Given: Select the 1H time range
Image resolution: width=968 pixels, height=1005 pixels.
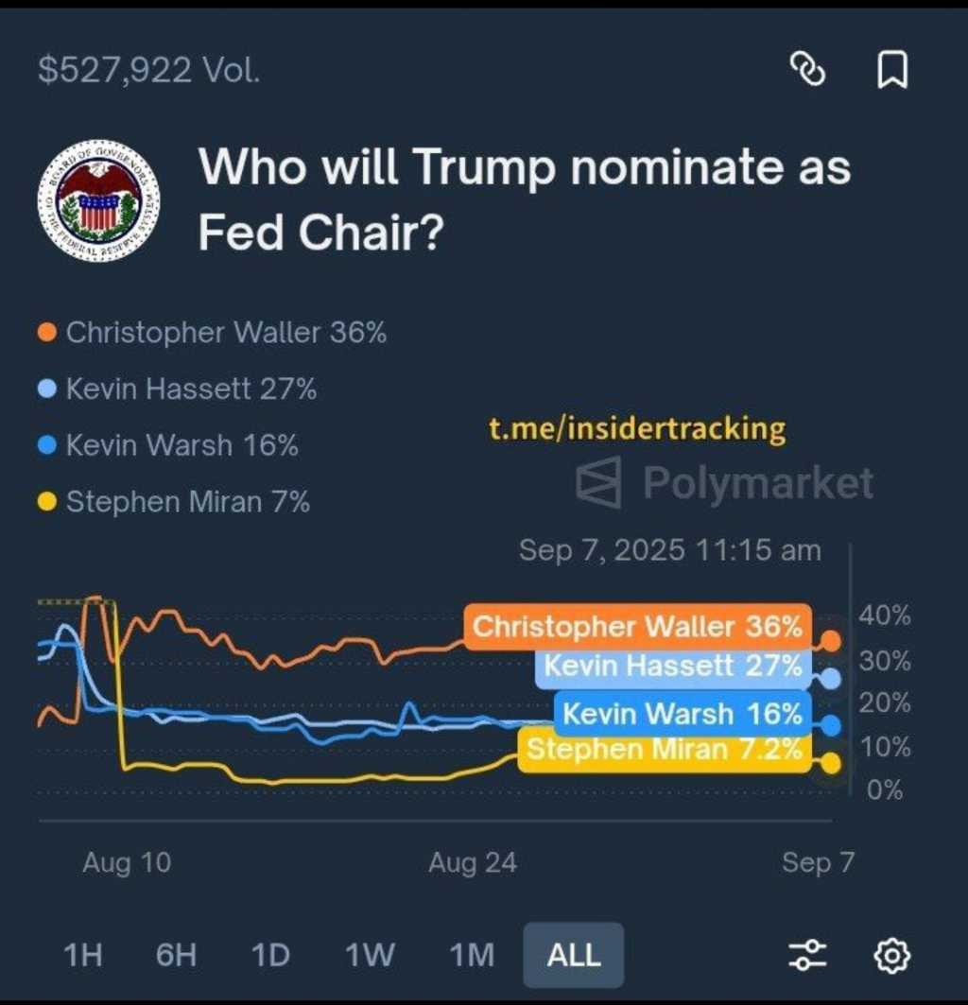Looking at the screenshot, I should pyautogui.click(x=82, y=955).
